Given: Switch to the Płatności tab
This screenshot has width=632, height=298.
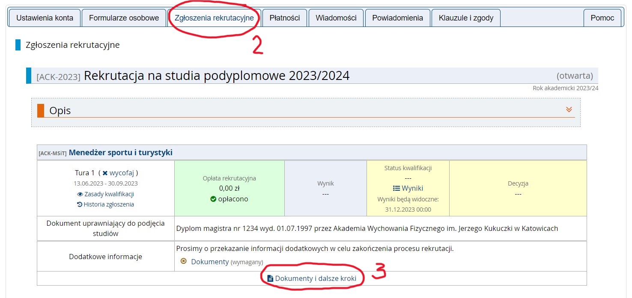Looking at the screenshot, I should click(x=284, y=18).
